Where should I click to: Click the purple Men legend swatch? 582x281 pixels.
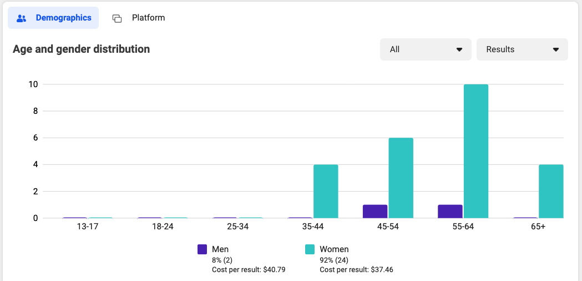point(203,249)
